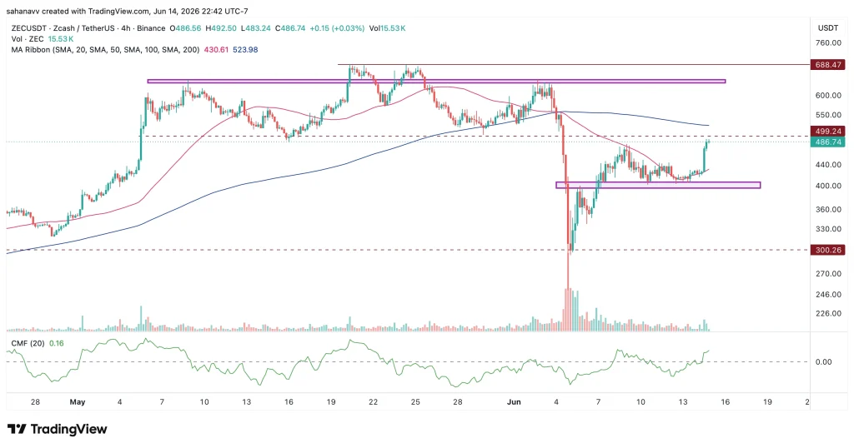The width and height of the screenshot is (854, 448).
Task: Select the Vol · ZEC indicator label
Action: [29, 39]
